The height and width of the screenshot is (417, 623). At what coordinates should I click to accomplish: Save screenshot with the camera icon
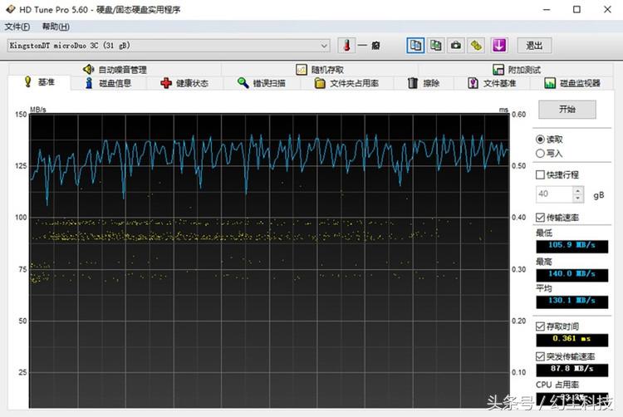tap(456, 46)
